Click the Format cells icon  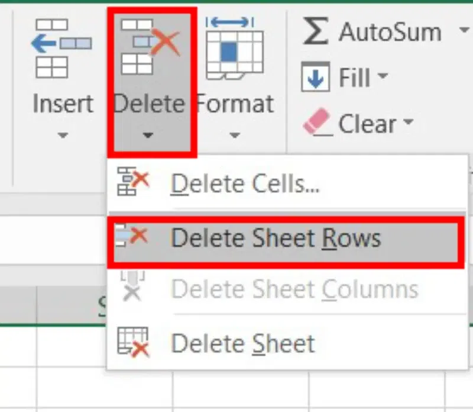(234, 47)
